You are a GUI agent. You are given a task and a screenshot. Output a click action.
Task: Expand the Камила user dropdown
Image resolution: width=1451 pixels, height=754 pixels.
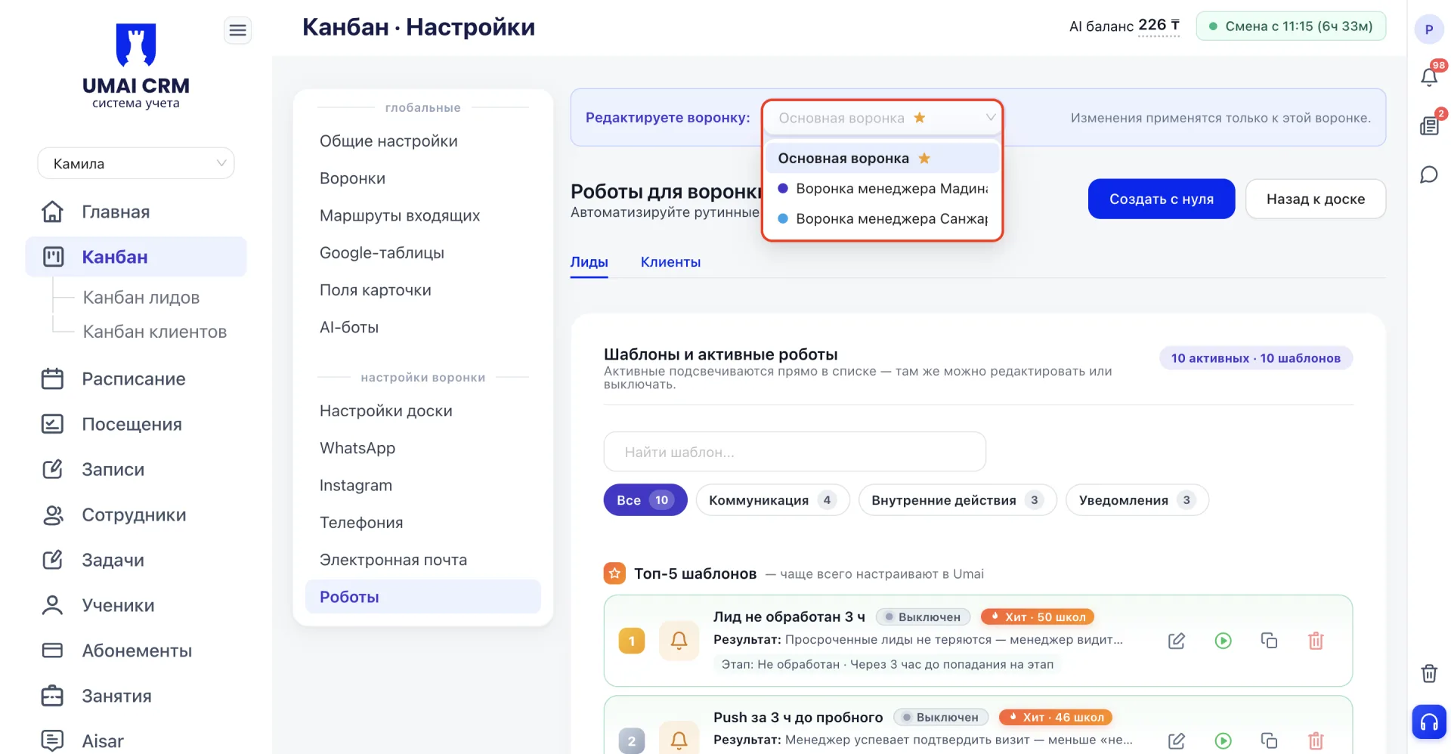(136, 163)
